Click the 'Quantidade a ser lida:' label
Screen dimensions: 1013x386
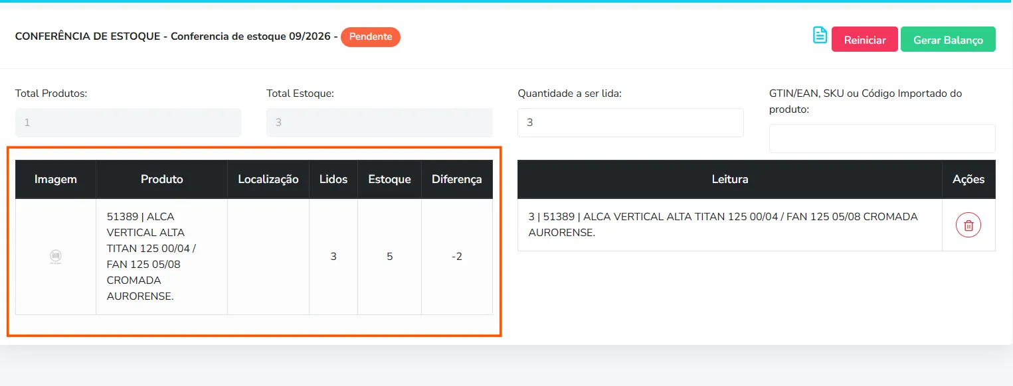[570, 94]
